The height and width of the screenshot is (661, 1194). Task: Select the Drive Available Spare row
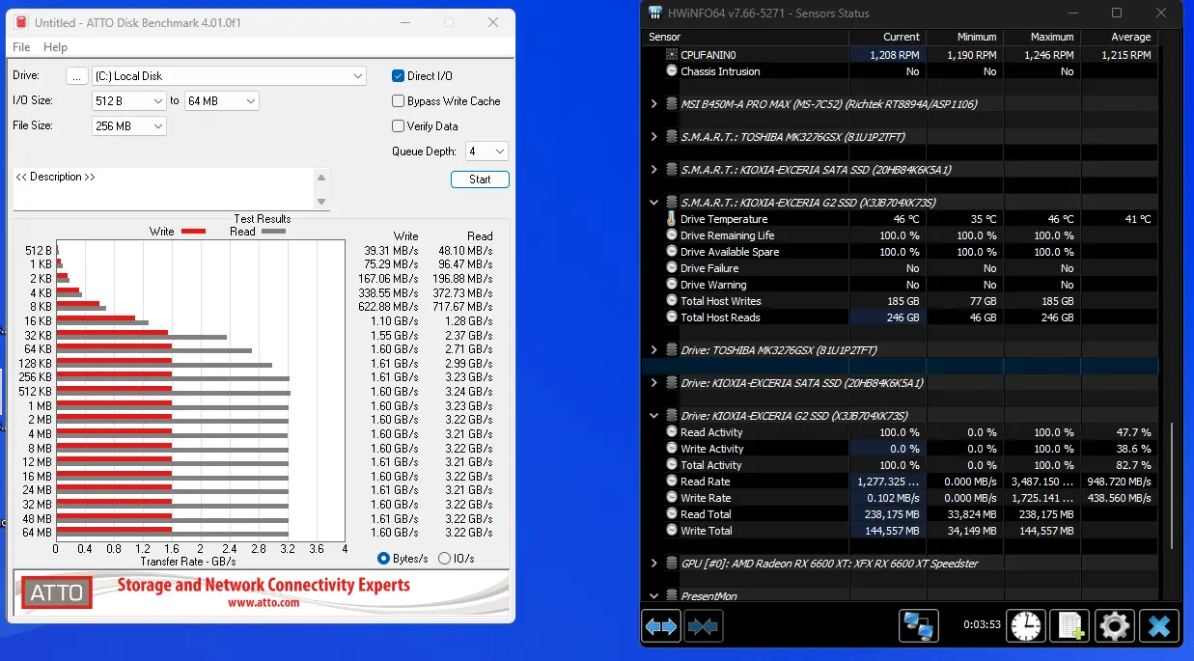900,252
